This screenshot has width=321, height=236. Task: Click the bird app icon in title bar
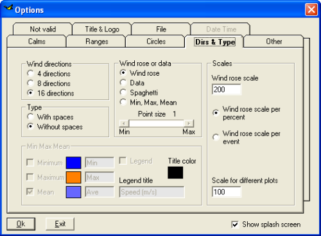tap(8, 8)
